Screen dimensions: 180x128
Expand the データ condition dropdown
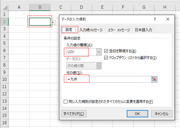tap(99, 66)
